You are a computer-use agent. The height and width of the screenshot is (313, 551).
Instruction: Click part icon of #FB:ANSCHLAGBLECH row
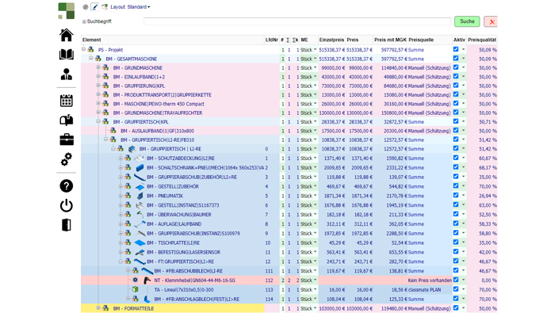coord(147,299)
